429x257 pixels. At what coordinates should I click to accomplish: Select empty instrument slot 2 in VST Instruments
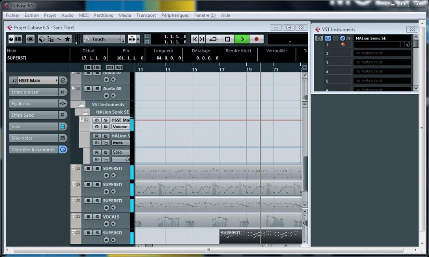pos(382,53)
